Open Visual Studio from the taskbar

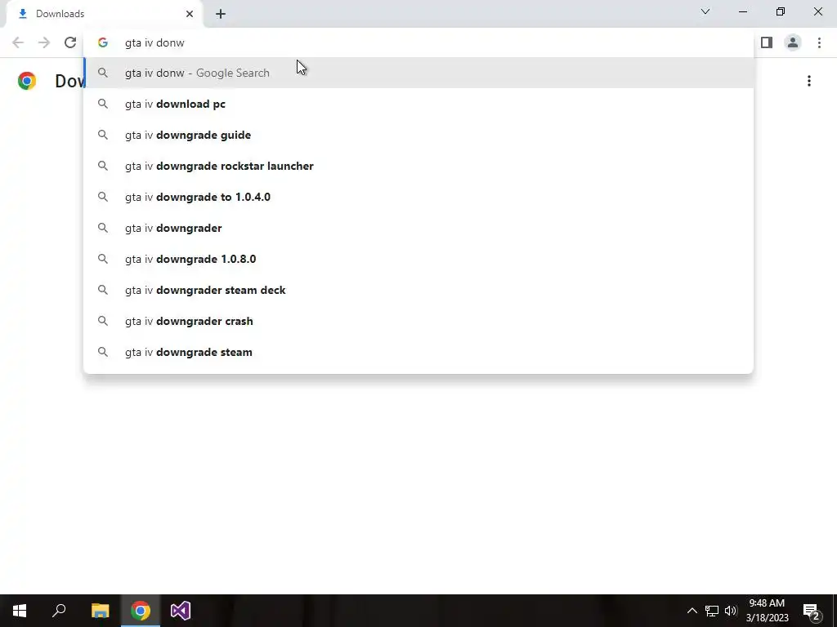coord(181,611)
